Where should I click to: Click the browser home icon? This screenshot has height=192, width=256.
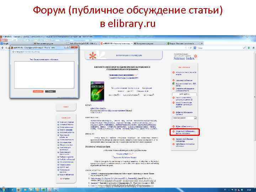pos(254,48)
